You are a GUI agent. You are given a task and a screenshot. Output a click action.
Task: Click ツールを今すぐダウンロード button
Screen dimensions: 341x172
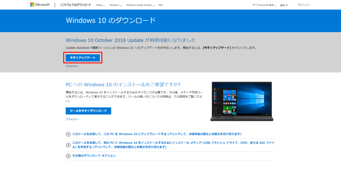(x=88, y=111)
